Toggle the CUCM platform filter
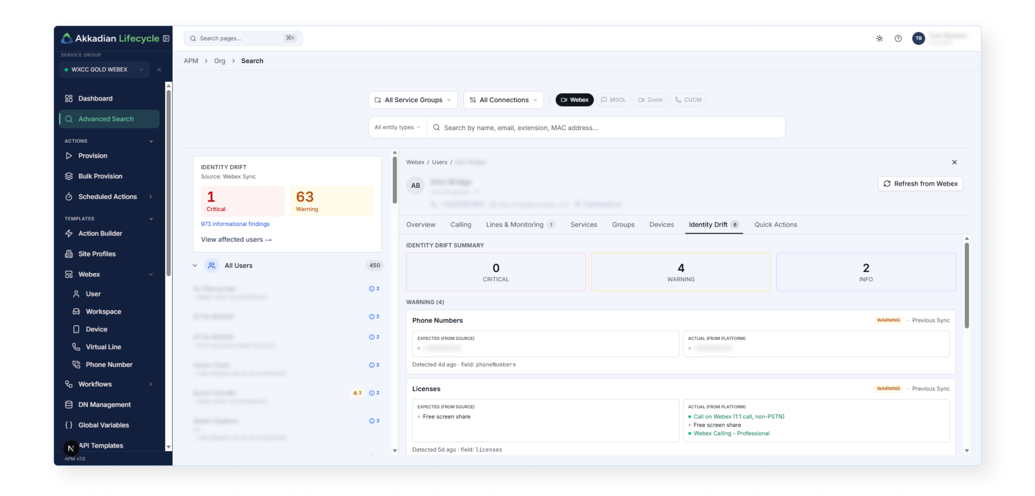1035x496 pixels. (688, 100)
